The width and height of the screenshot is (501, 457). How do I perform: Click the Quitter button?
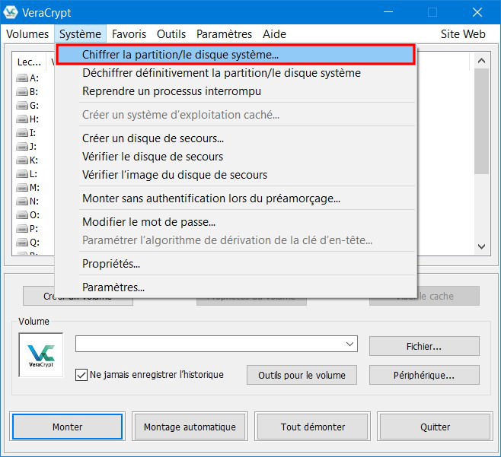435,427
